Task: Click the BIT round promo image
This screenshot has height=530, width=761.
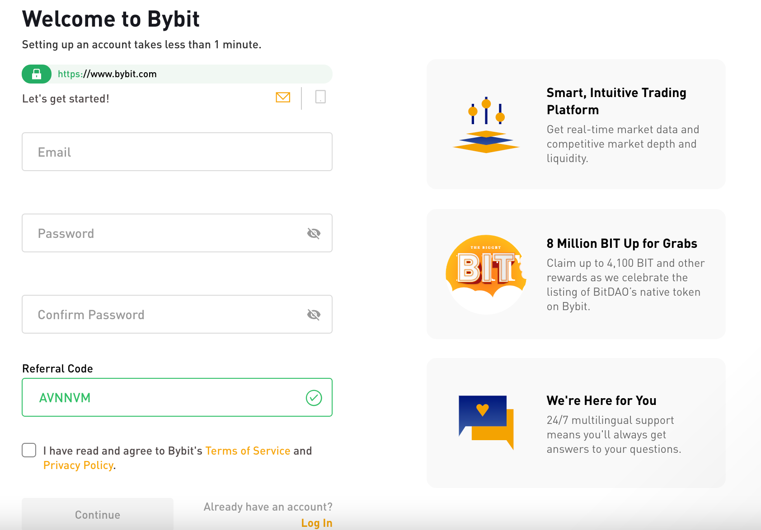Action: point(486,274)
